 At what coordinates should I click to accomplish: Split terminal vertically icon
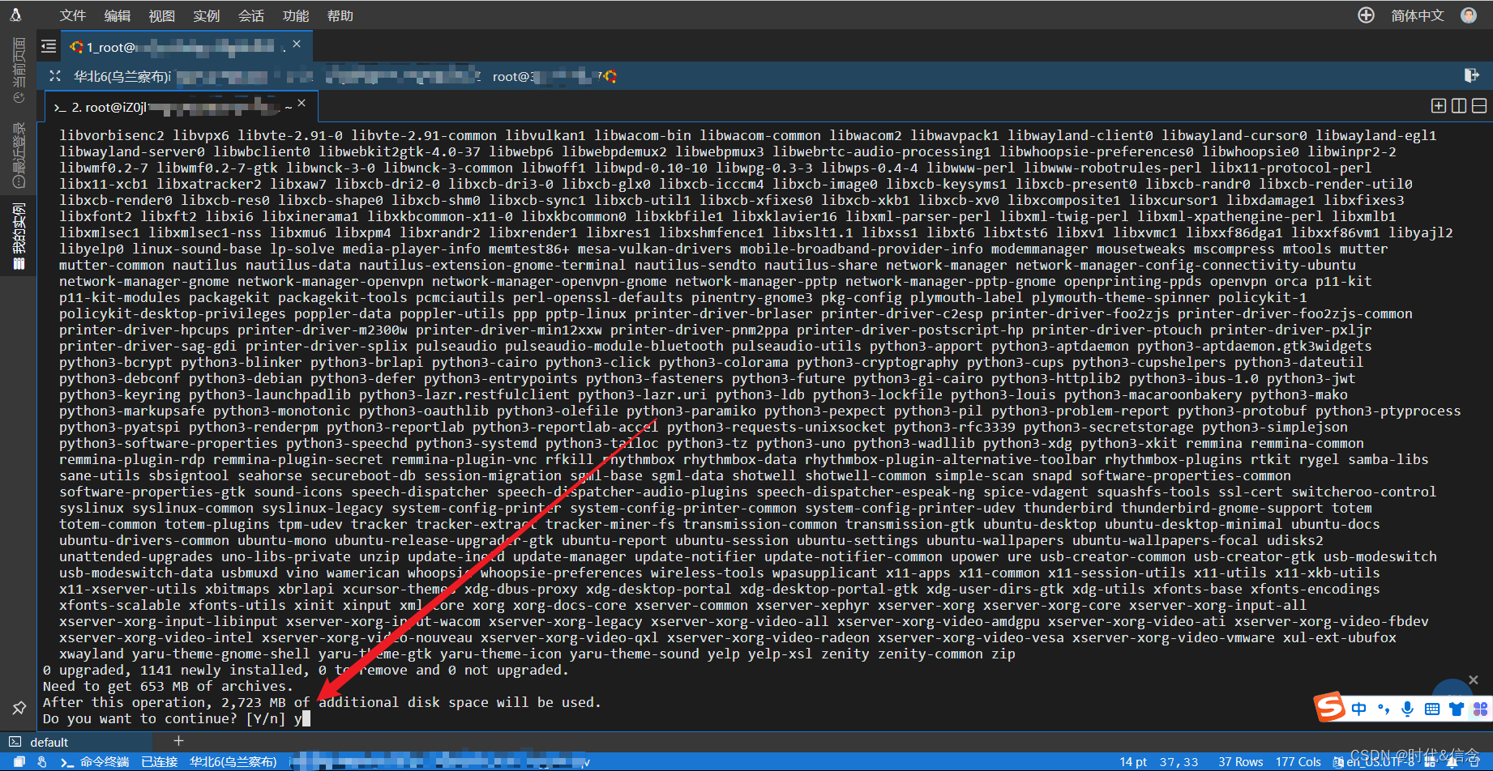tap(1459, 106)
